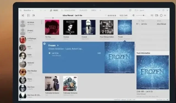Mute using the speaker icon

(133, 15)
